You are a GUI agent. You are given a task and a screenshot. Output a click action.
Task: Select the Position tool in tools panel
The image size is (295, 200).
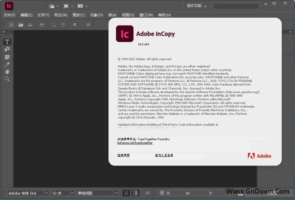(x=7, y=49)
